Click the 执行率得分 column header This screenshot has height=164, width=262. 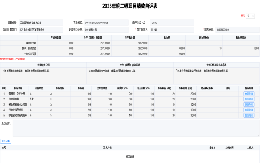point(241,38)
